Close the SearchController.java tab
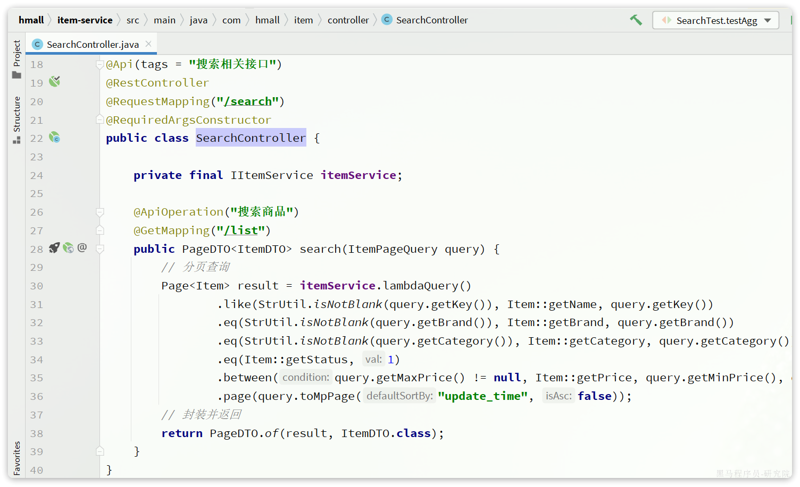 [x=148, y=44]
